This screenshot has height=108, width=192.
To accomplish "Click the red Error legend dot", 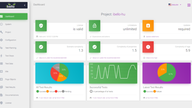I will [x=56, y=91].
